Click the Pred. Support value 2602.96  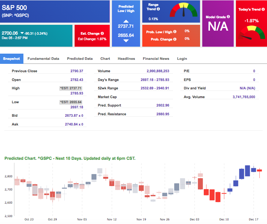point(163,105)
